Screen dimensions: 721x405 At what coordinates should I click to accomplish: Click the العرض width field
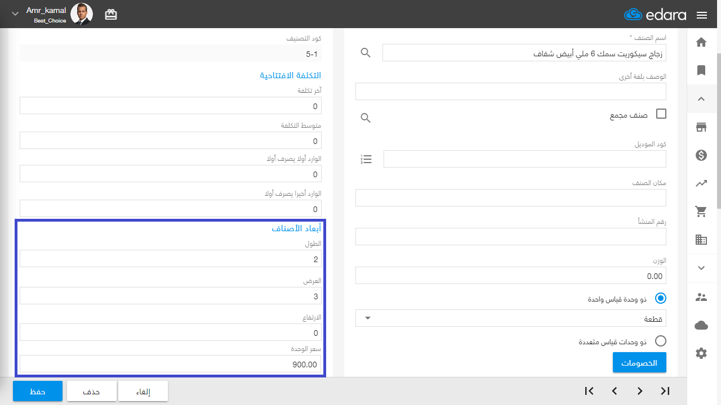171,296
